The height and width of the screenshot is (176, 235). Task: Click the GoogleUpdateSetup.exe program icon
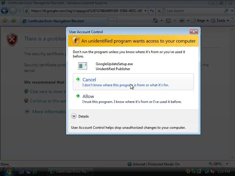tap(83, 66)
